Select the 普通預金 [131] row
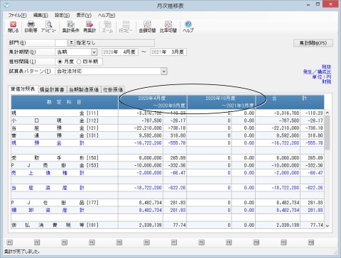The height and width of the screenshot is (258, 341). [168, 135]
